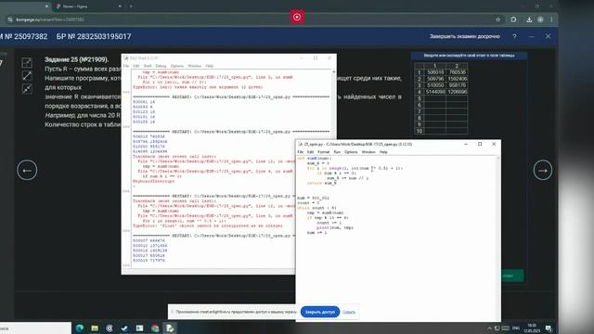The height and width of the screenshot is (334, 594).
Task: Click the 'count = 0' code line
Action: click(x=308, y=202)
